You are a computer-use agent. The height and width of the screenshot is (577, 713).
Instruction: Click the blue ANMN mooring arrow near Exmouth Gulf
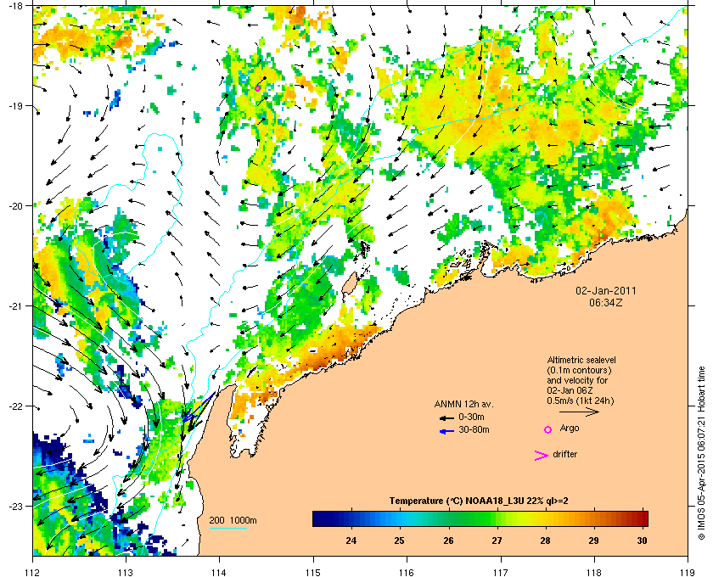[199, 406]
